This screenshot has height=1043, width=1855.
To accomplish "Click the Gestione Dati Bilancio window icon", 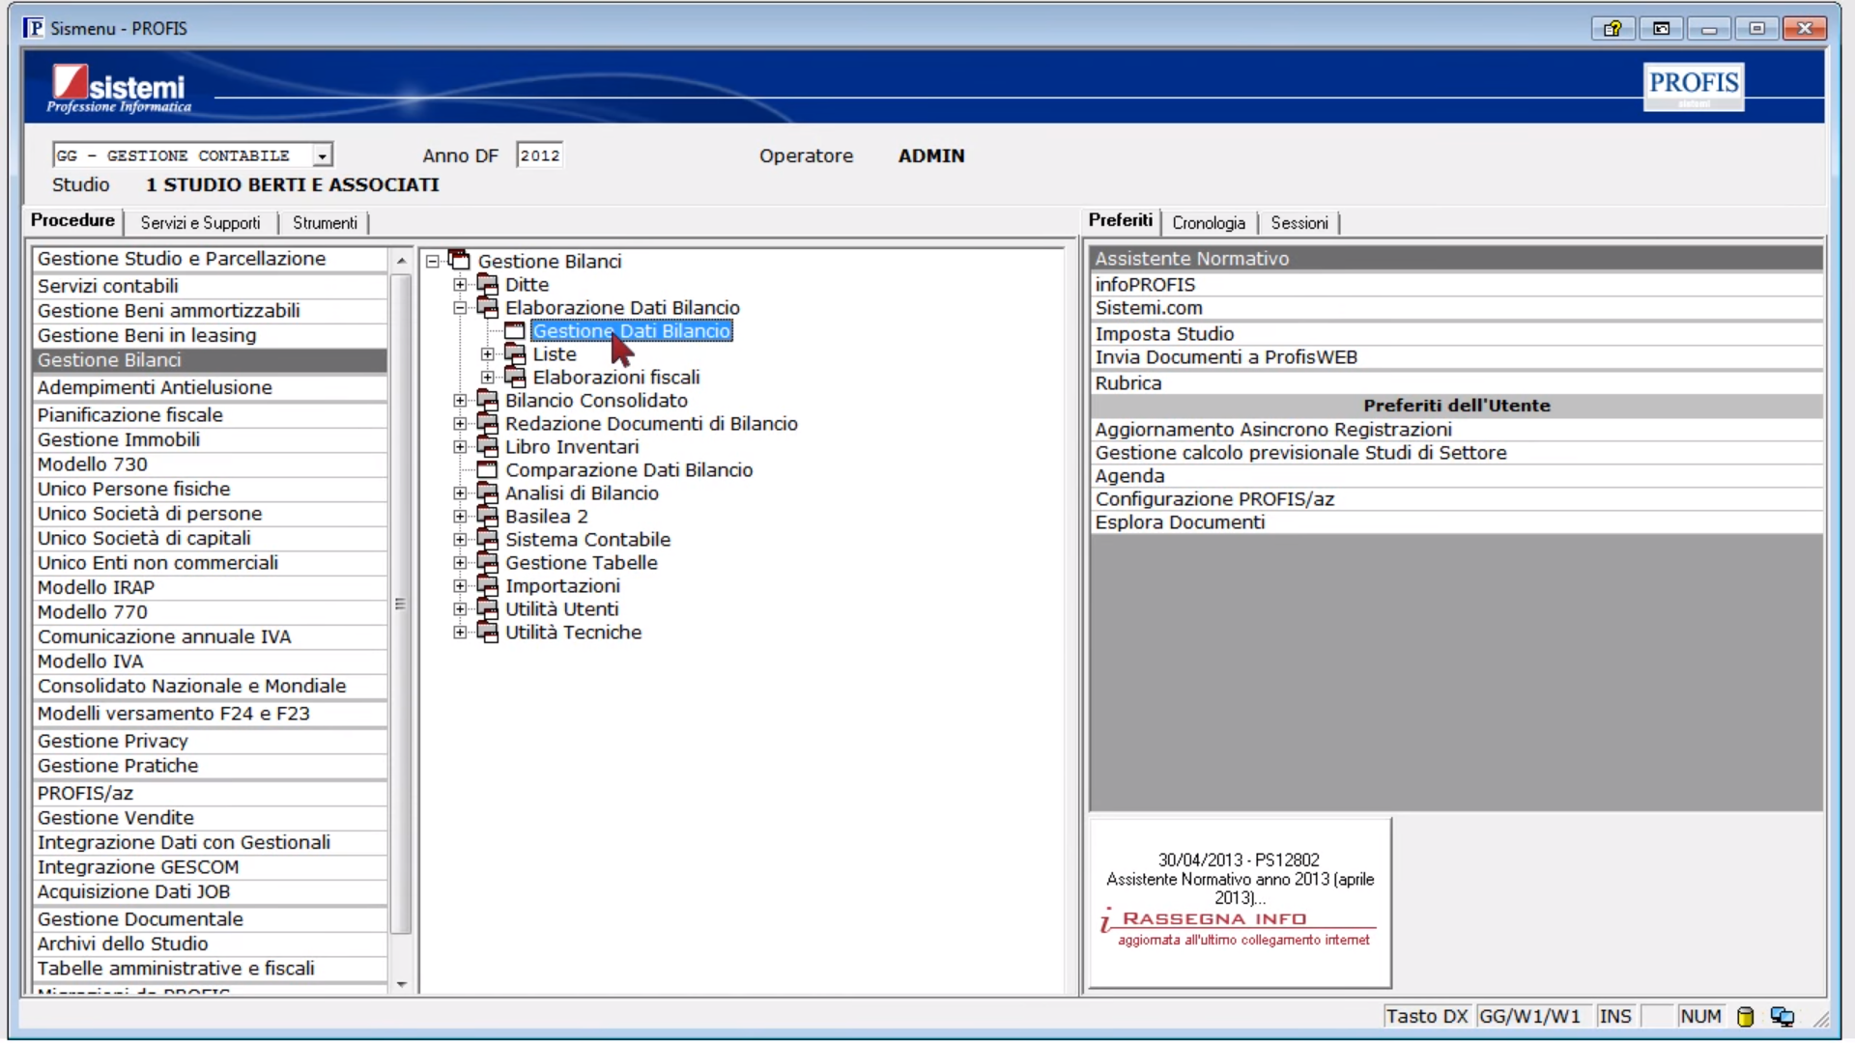I will [x=515, y=331].
